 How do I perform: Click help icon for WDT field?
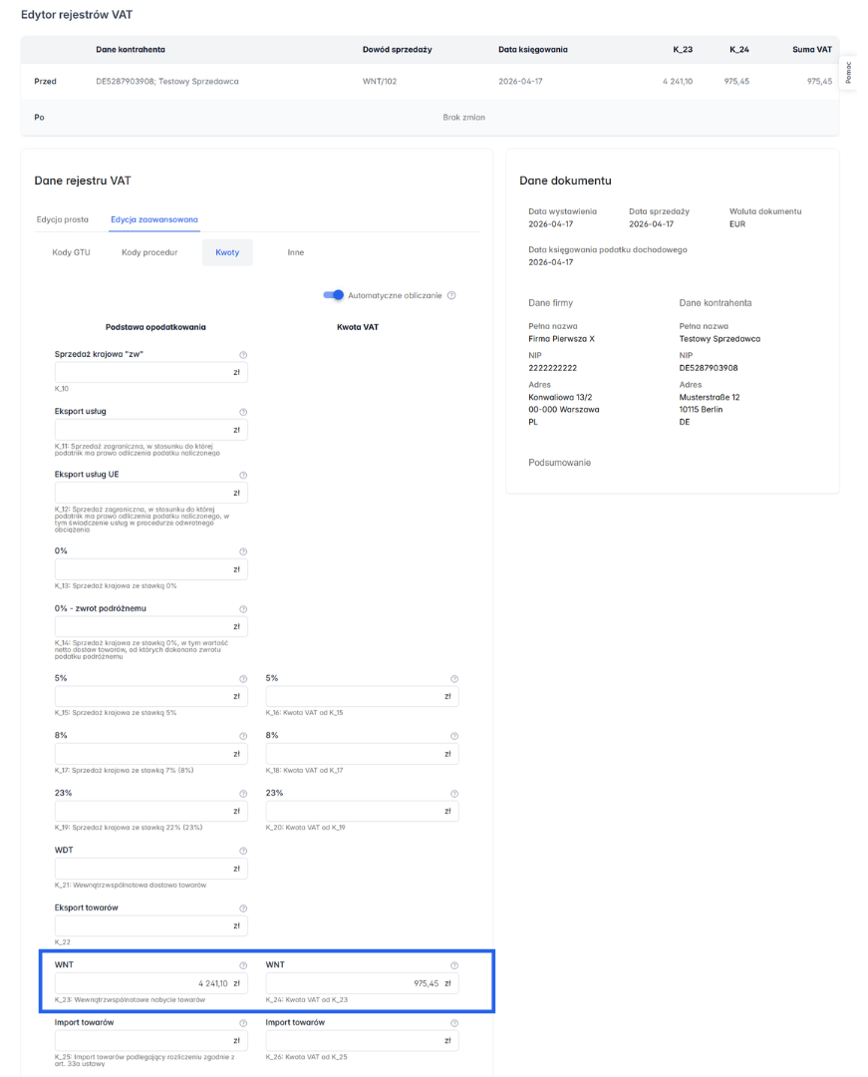[x=243, y=852]
